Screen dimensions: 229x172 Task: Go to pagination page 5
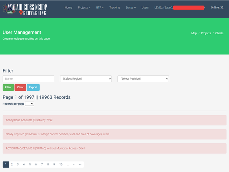[x=30, y=164]
